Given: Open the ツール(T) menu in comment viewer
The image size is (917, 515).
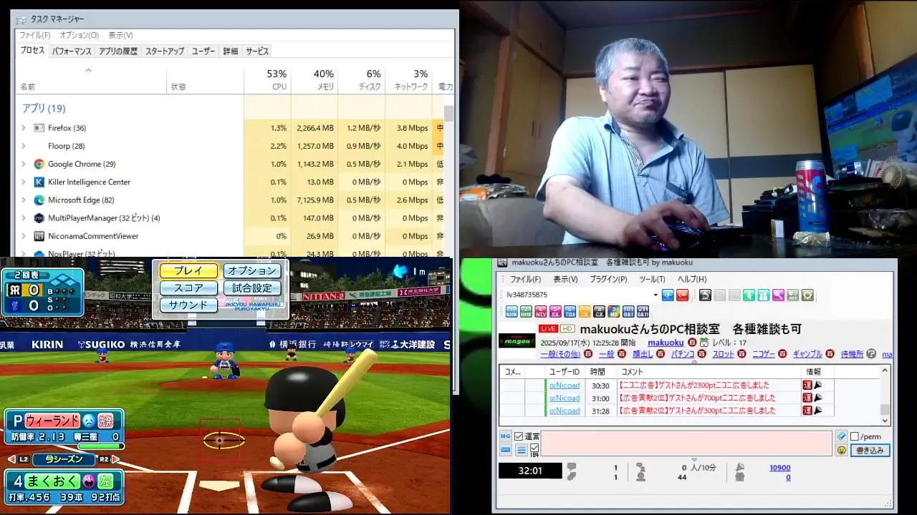Looking at the screenshot, I should [x=652, y=280].
